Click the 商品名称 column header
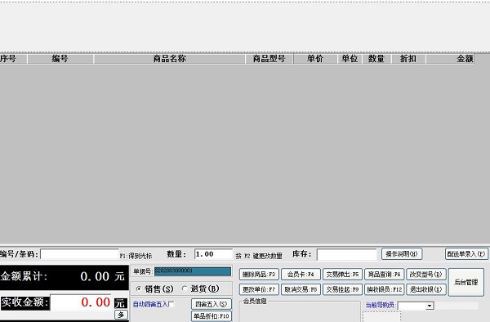490x322 pixels. click(169, 59)
